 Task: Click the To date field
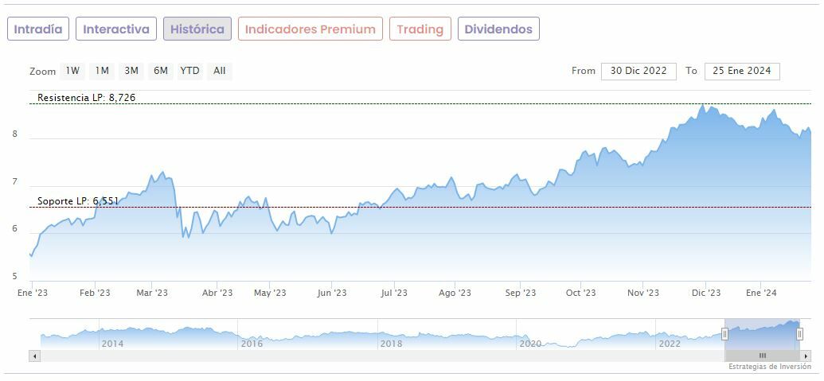742,71
